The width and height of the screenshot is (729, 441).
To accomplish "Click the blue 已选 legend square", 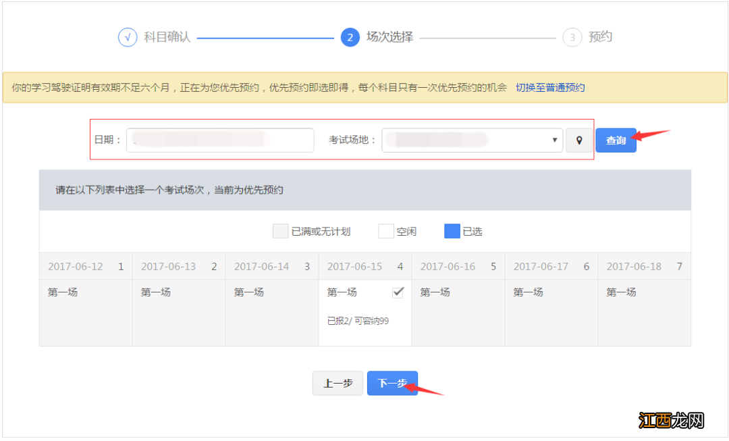I will (451, 231).
